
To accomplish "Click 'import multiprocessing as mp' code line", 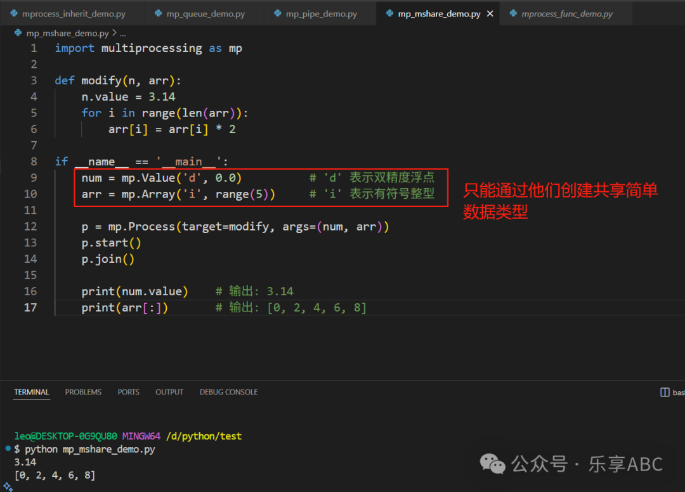I will click(148, 48).
